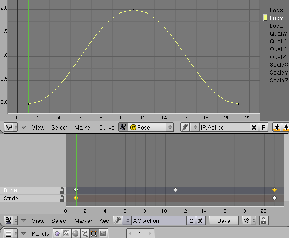Open Action editor window type icon
Screen dimensions: 289x238
(x=11, y=220)
